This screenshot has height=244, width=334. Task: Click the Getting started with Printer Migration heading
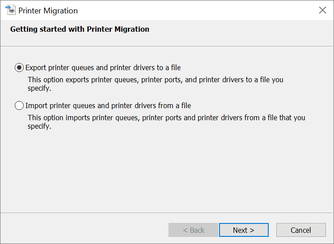[x=80, y=29]
